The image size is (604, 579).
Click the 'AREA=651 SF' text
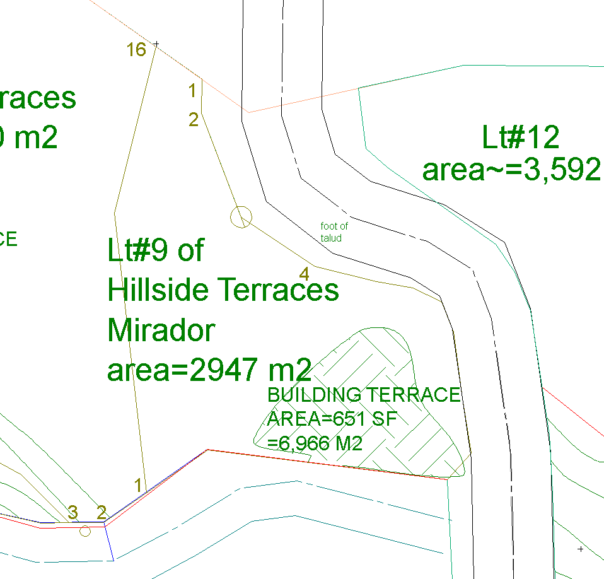click(332, 419)
